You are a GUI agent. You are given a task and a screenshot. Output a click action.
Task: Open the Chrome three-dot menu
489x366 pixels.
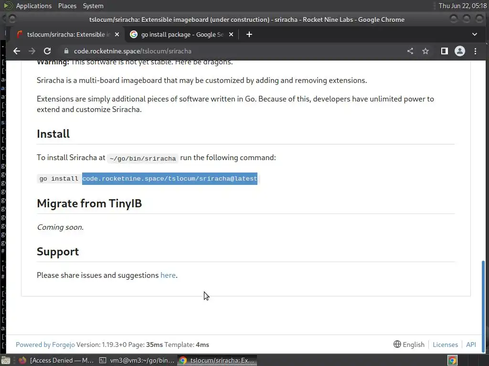pos(475,51)
